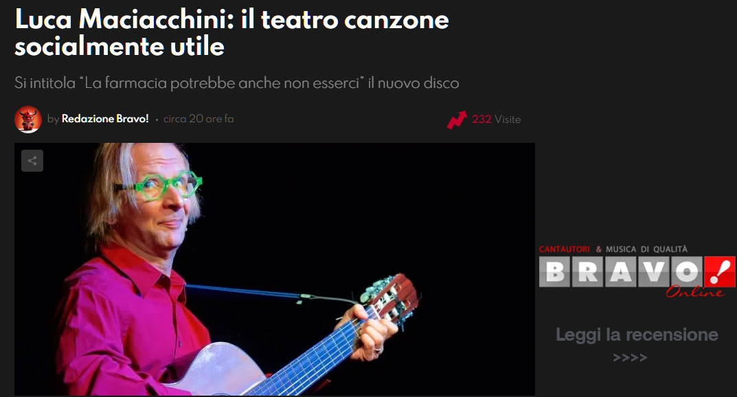This screenshot has height=397, width=737.
Task: Select the >>>> arrows under the review link
Action: [x=630, y=358]
